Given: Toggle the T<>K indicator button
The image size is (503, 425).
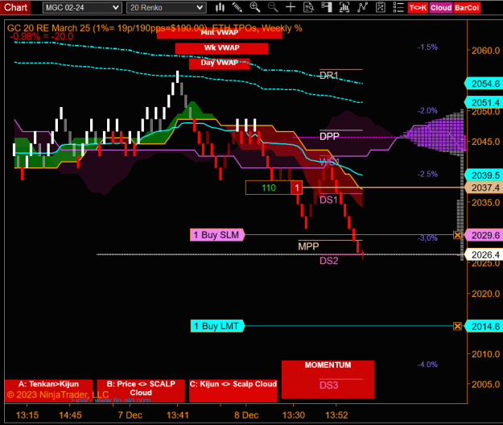Looking at the screenshot, I should click(418, 8).
